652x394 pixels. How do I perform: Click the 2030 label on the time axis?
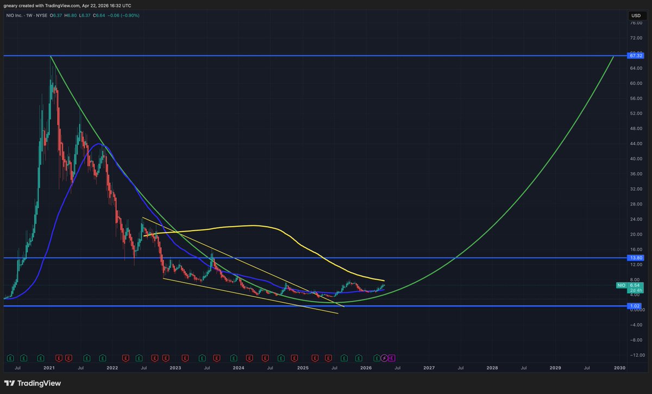tap(619, 368)
